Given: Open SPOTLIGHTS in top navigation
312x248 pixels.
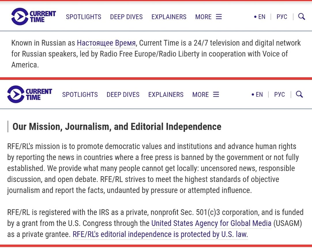Looking at the screenshot, I should 84,17.
